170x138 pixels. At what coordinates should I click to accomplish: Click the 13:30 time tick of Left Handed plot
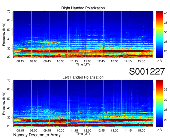114,130
